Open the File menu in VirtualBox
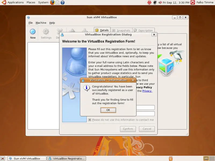This screenshot has height=161, width=215. [30, 23]
